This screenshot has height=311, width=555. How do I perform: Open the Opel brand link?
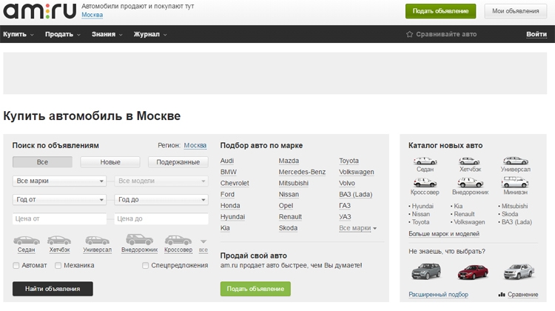tap(286, 206)
